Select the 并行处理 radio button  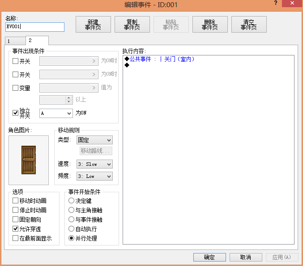[71, 238]
